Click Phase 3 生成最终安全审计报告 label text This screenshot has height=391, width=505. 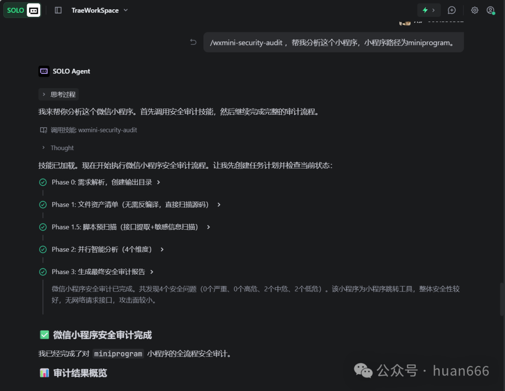[98, 272]
